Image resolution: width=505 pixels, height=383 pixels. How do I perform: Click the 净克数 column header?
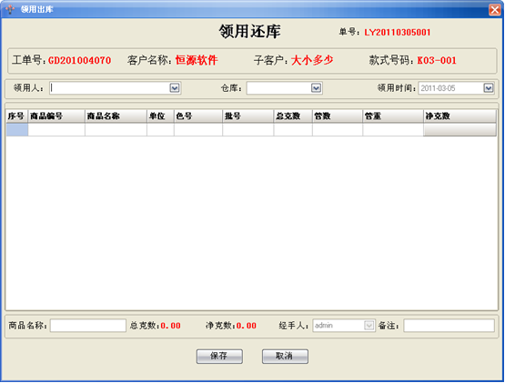[460, 116]
